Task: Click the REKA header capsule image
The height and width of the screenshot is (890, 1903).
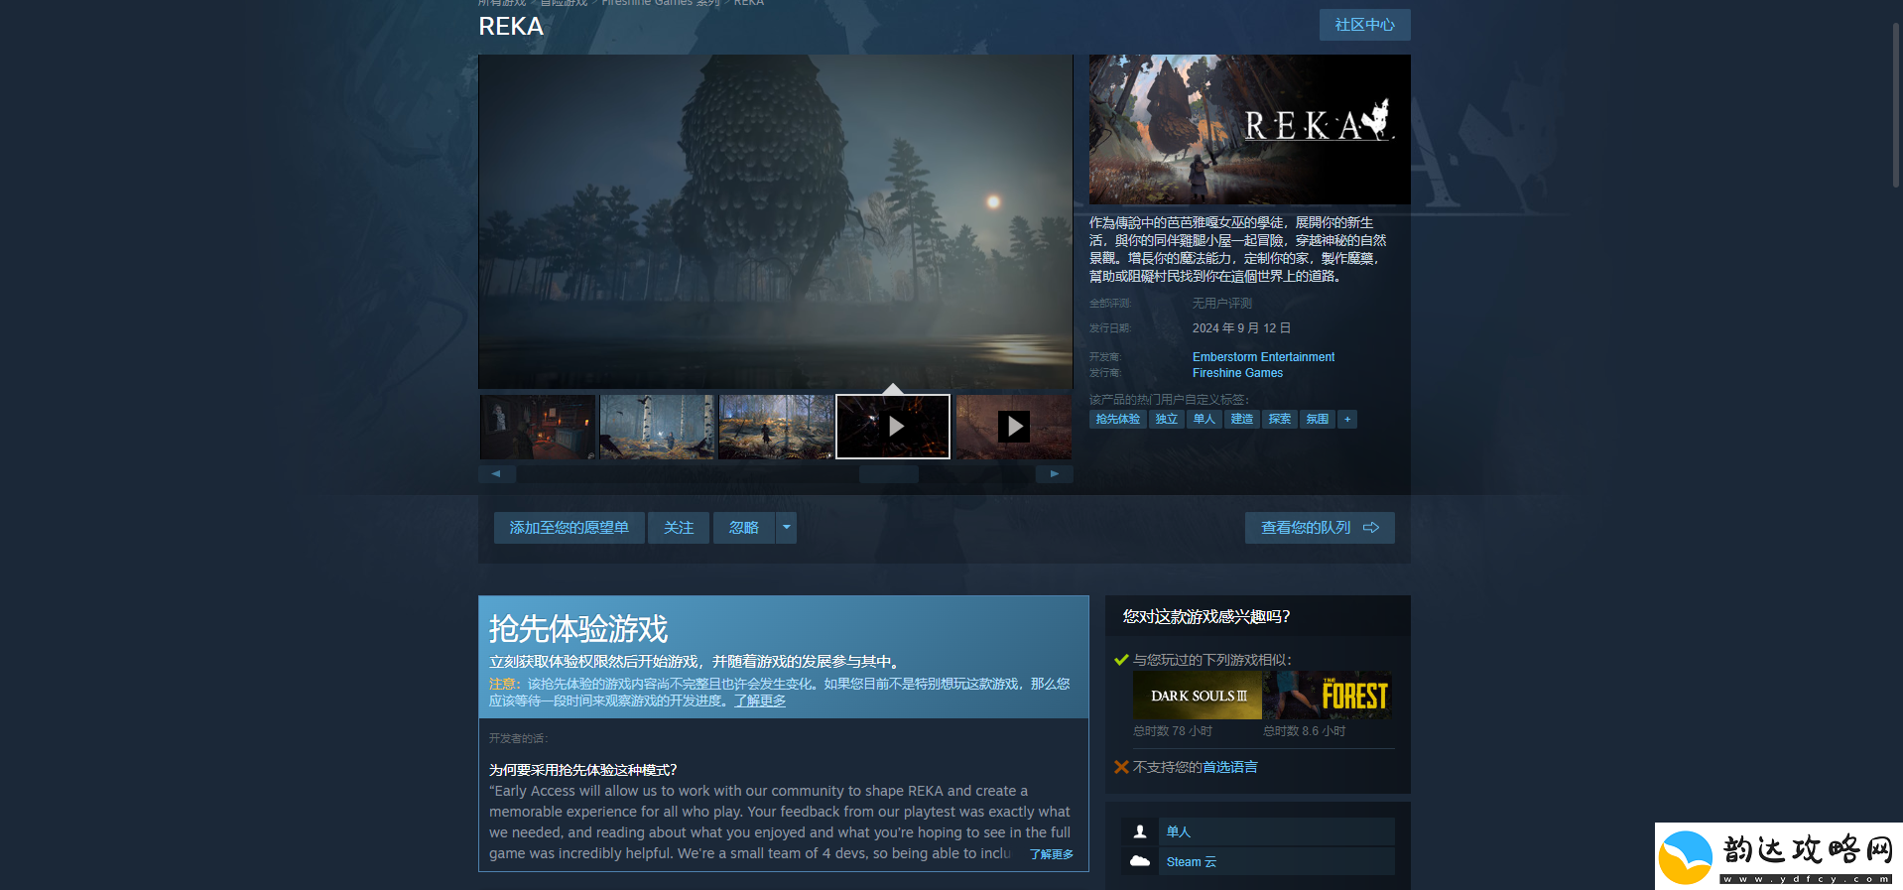Action: (1249, 129)
